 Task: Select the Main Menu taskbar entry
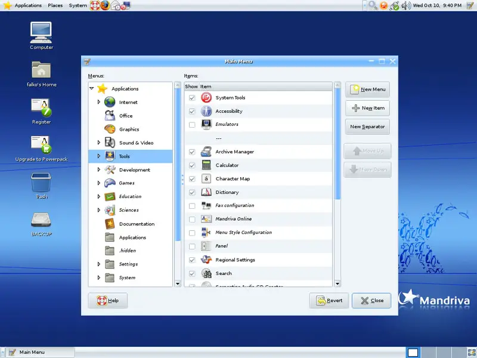(x=40, y=352)
